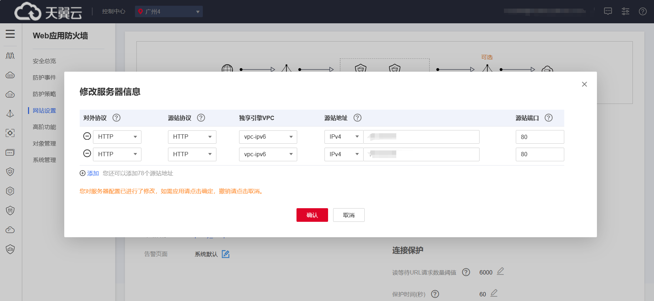Remove the second server row with minus icon

87,154
